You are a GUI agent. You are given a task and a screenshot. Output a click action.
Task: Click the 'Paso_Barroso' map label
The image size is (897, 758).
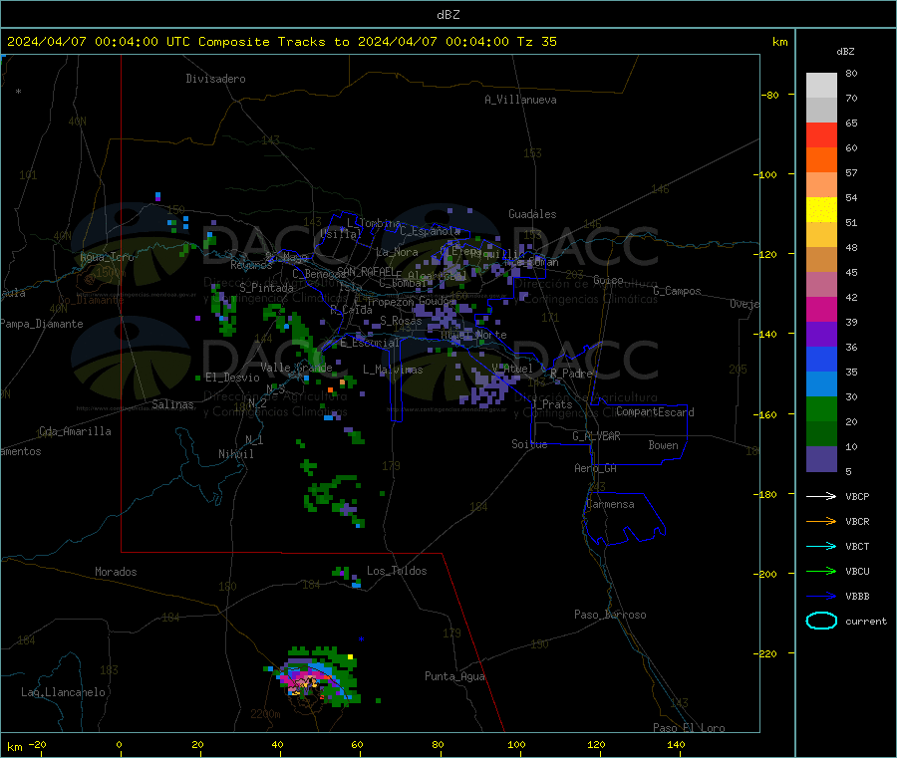tap(610, 615)
